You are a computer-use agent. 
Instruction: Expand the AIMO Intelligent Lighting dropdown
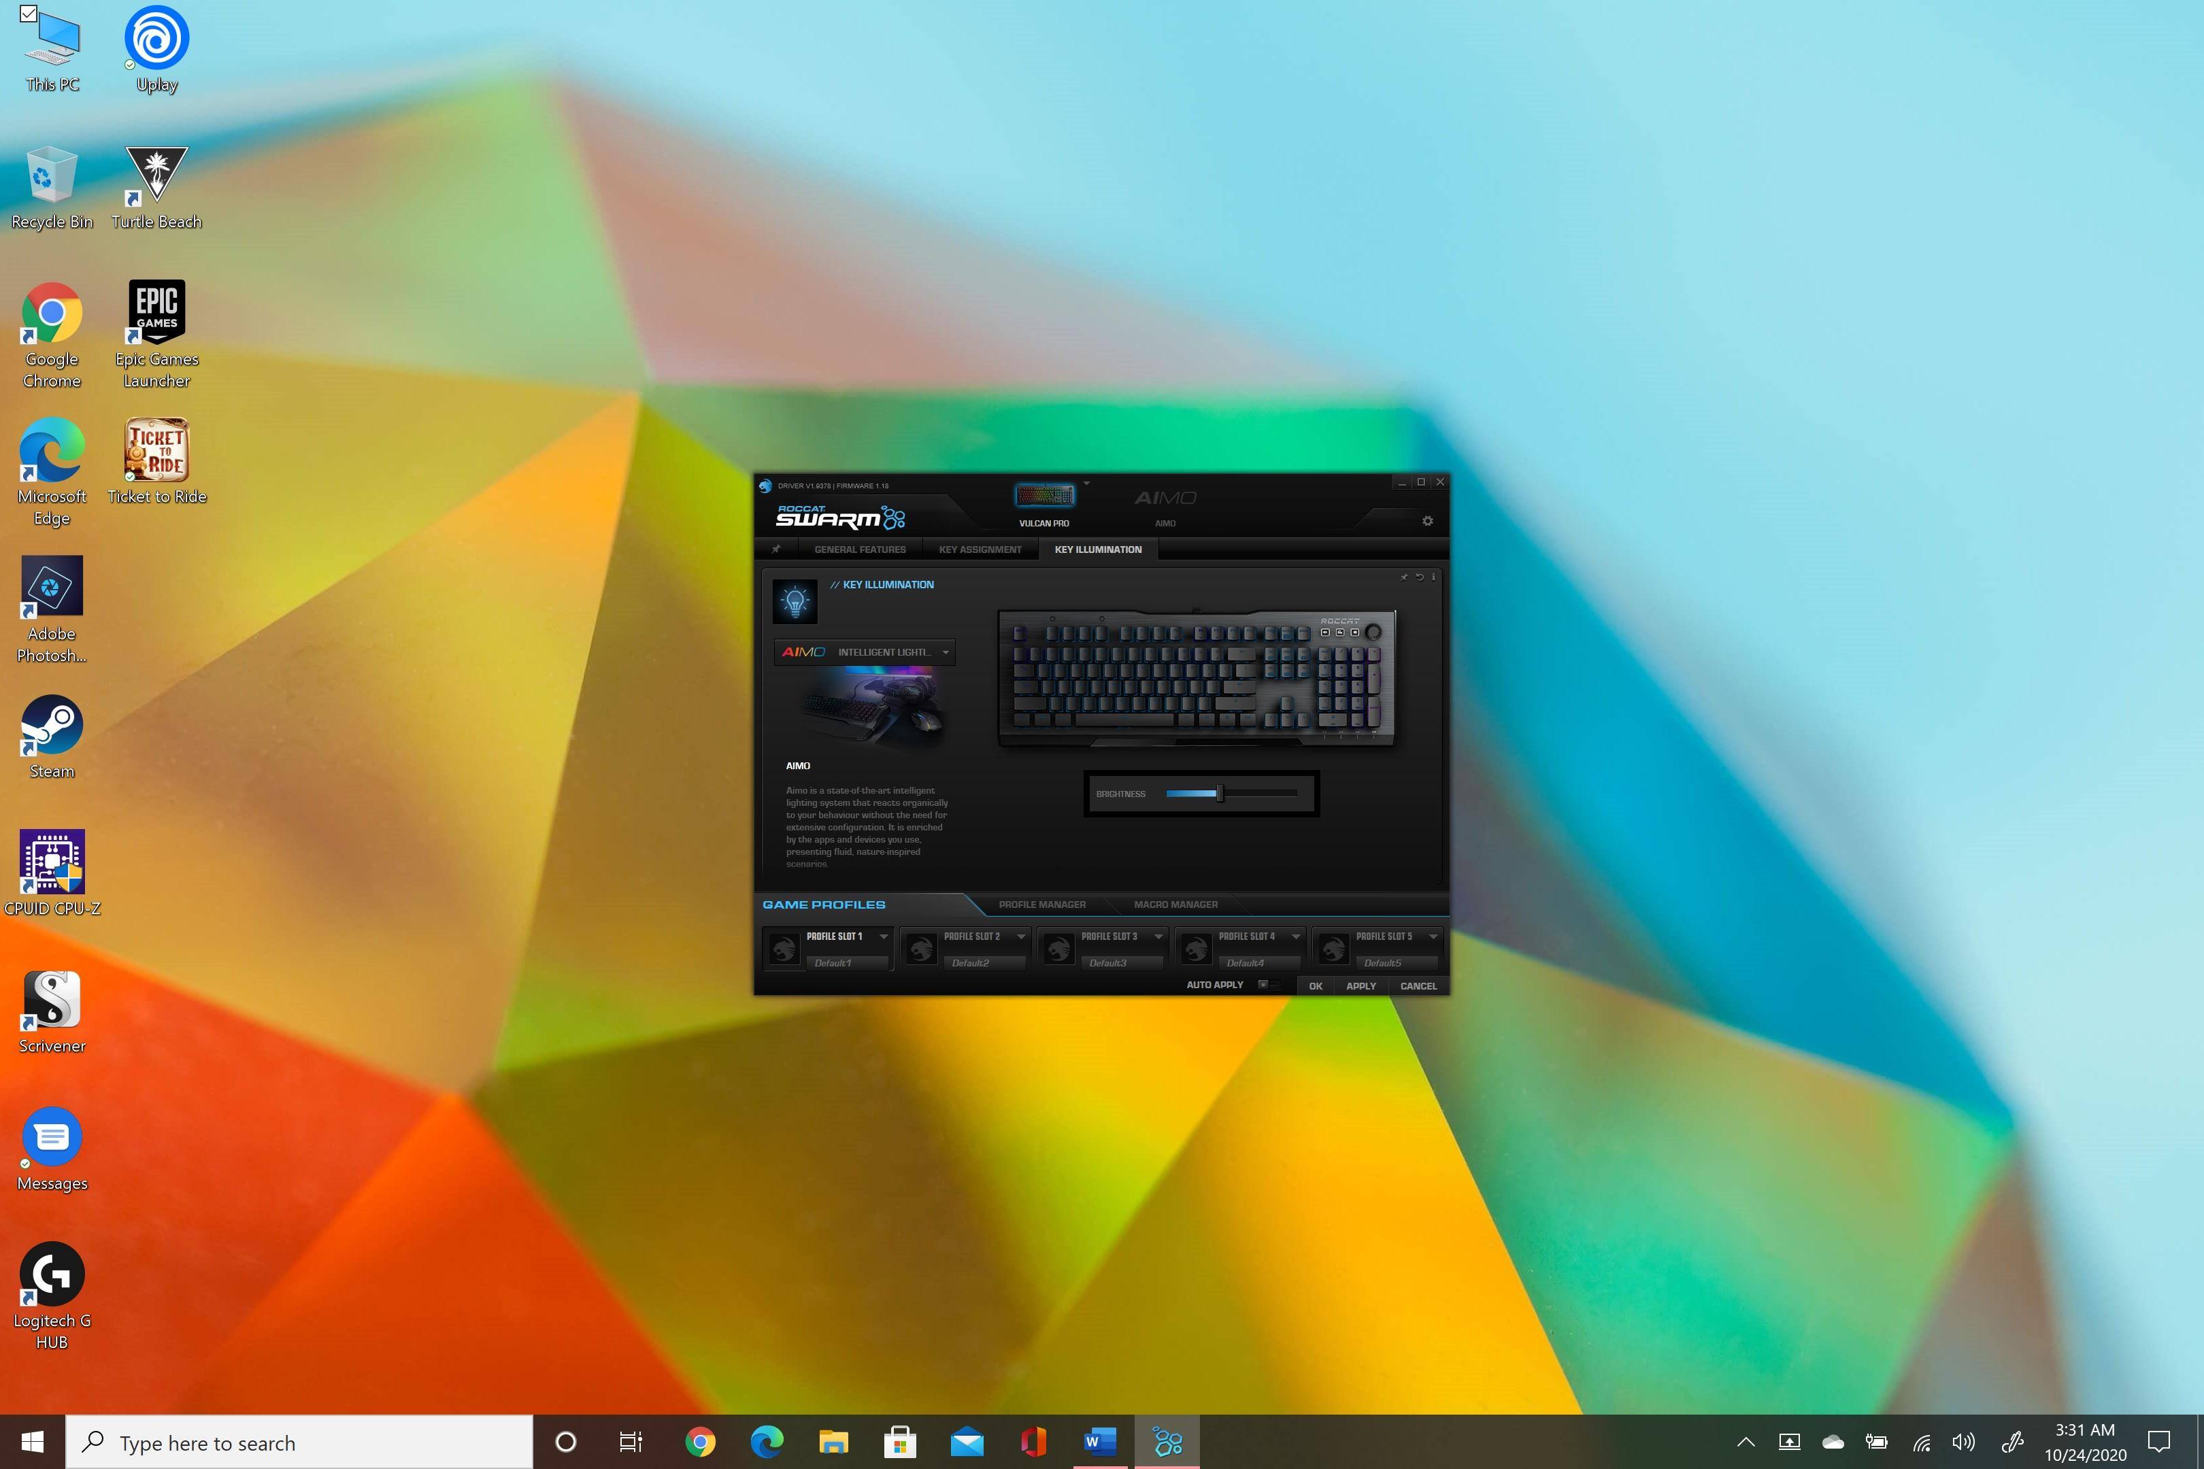pos(946,652)
